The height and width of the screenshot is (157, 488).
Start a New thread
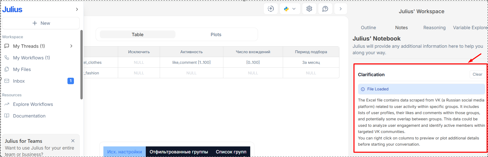[x=41, y=23]
